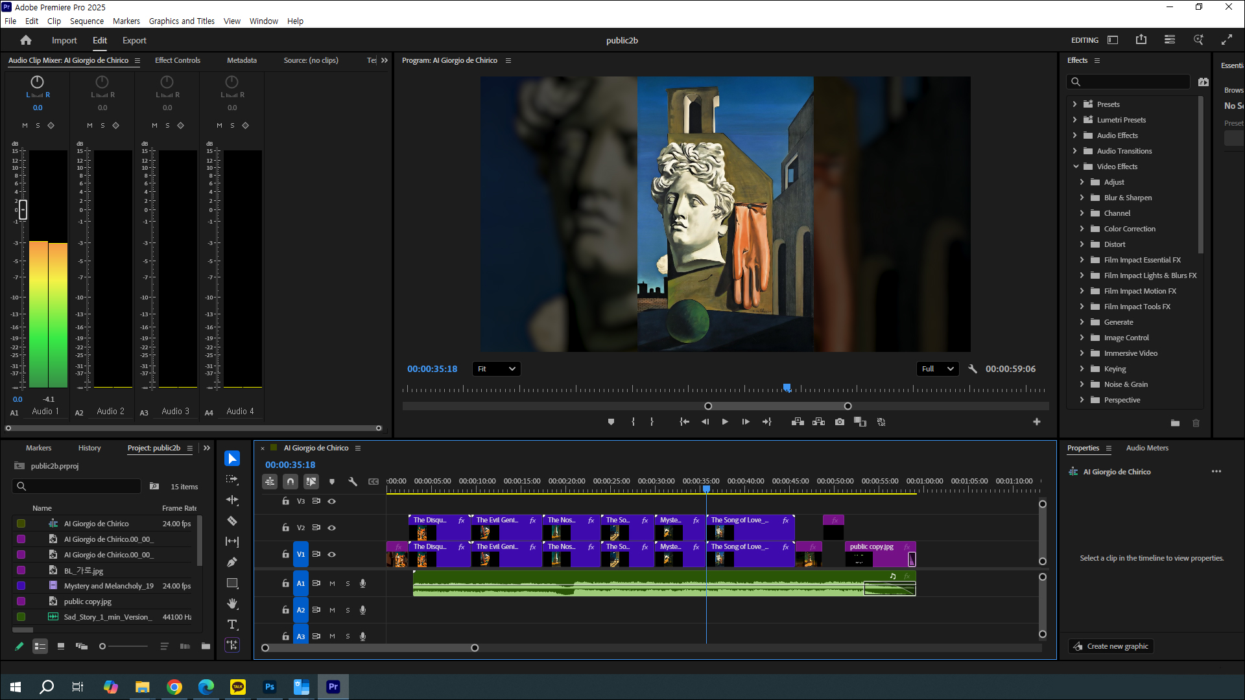Switch to the Effect Controls tab
The image size is (1245, 700).
click(177, 60)
